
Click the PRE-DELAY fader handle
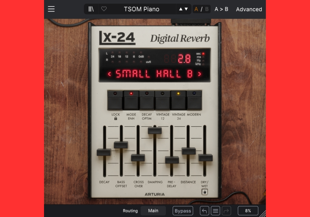[172, 160]
